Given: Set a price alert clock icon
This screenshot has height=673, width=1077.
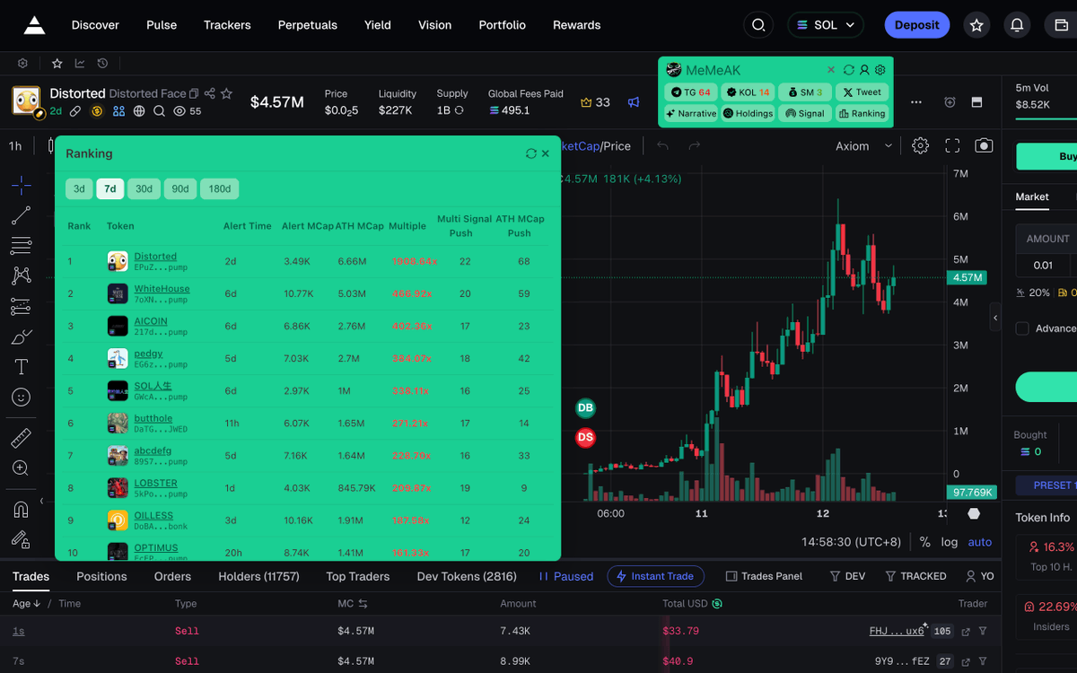Looking at the screenshot, I should [x=950, y=102].
